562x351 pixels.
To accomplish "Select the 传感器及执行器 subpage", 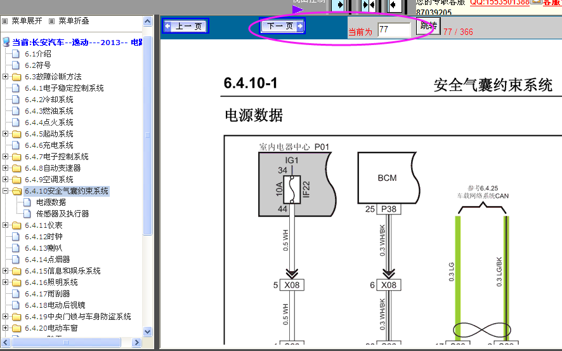I will tap(63, 214).
